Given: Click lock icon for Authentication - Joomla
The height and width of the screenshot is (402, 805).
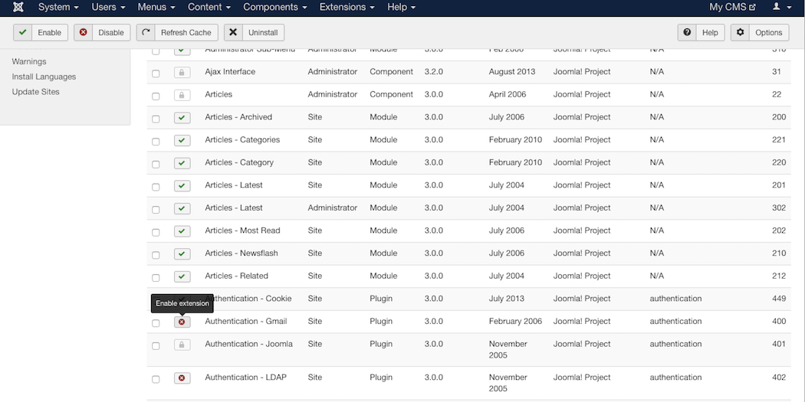Looking at the screenshot, I should click(x=182, y=345).
